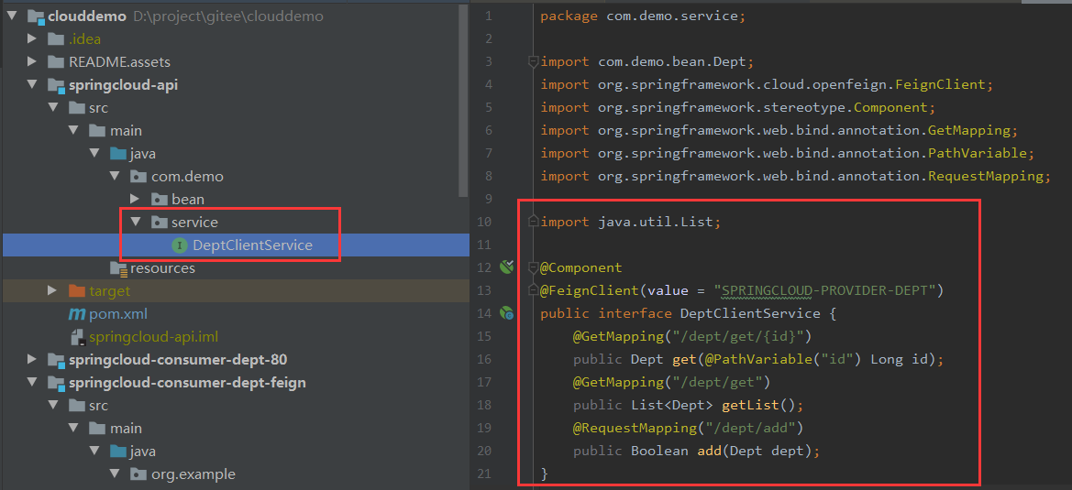Screen dimensions: 1072x490
Task: Collapse the springcloud-api module arrow
Action: [x=32, y=85]
